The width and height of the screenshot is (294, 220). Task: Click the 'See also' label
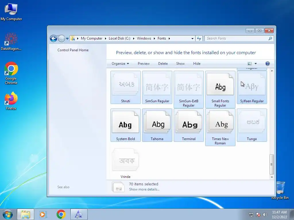(63, 187)
